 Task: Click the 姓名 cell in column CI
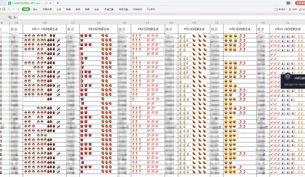pyautogui.click(x=217, y=29)
